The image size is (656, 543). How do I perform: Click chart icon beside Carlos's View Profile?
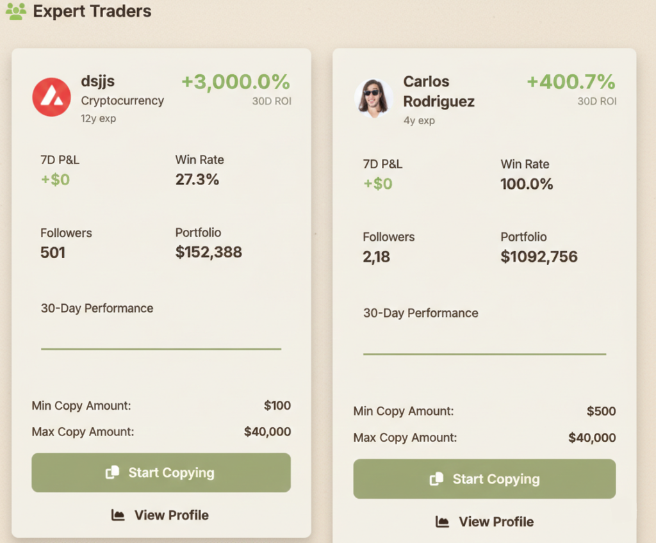click(x=442, y=522)
